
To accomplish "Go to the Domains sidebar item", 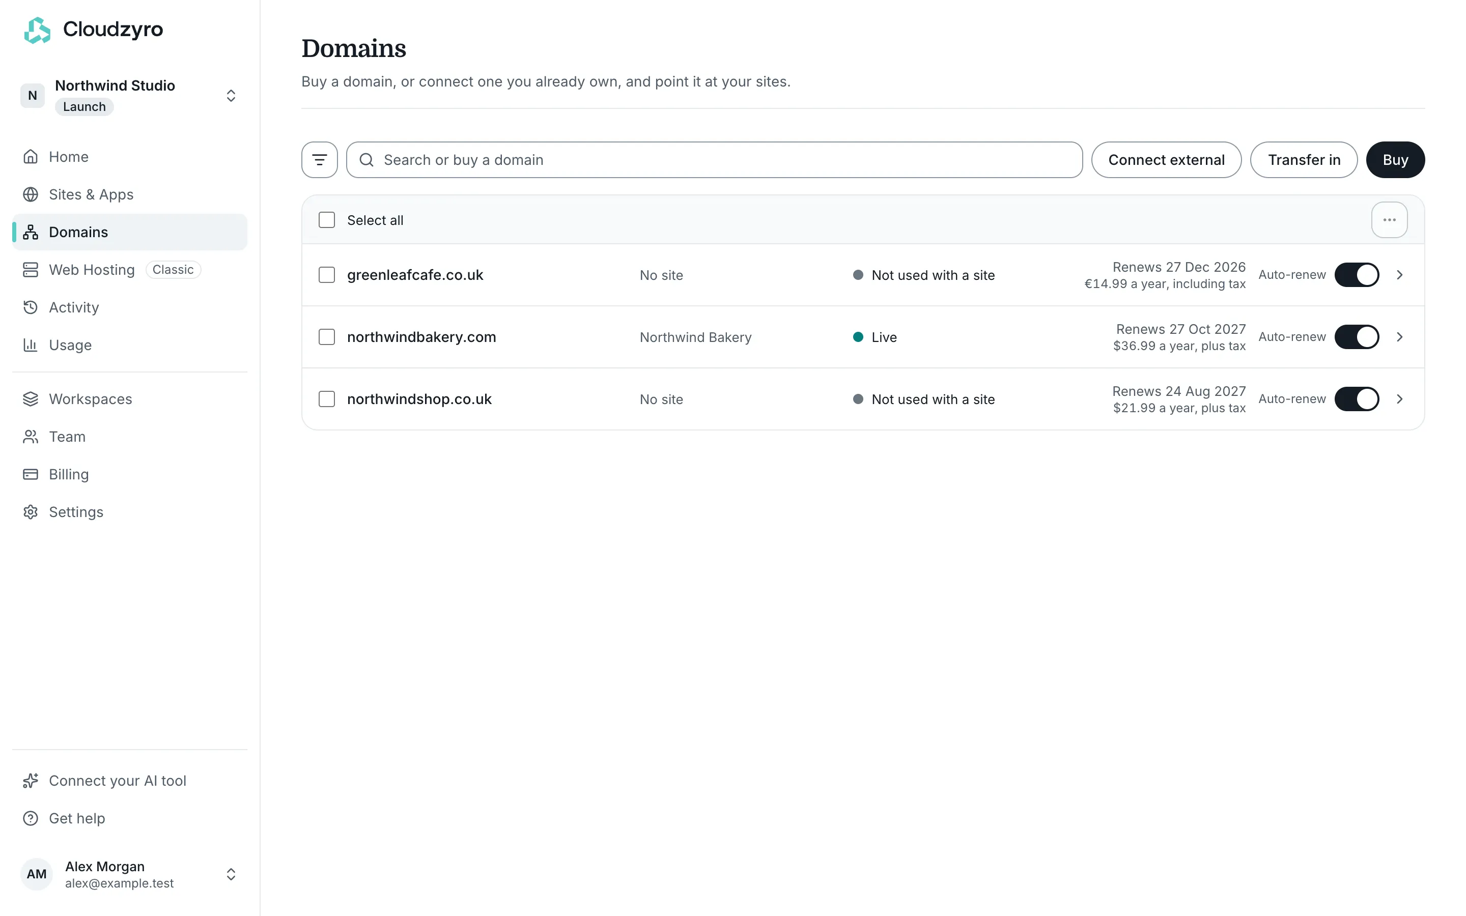I will pos(130,232).
